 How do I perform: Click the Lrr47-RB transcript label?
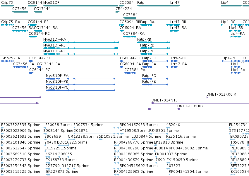(178, 22)
